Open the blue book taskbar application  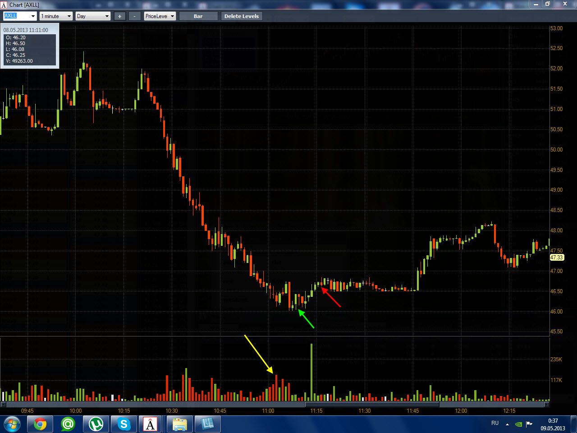click(x=207, y=424)
